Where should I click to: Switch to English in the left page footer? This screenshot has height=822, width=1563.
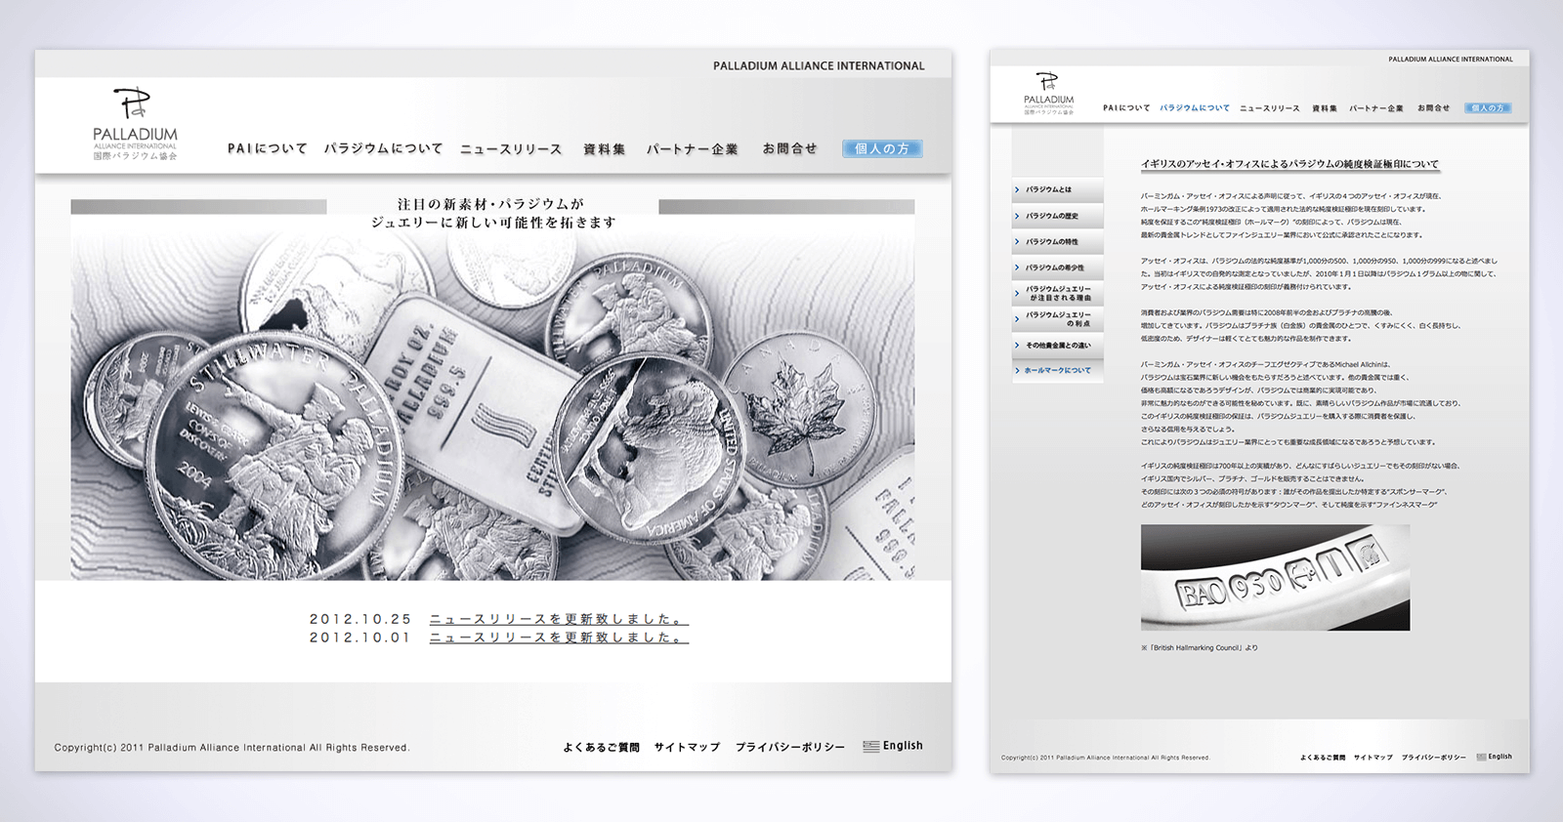903,746
